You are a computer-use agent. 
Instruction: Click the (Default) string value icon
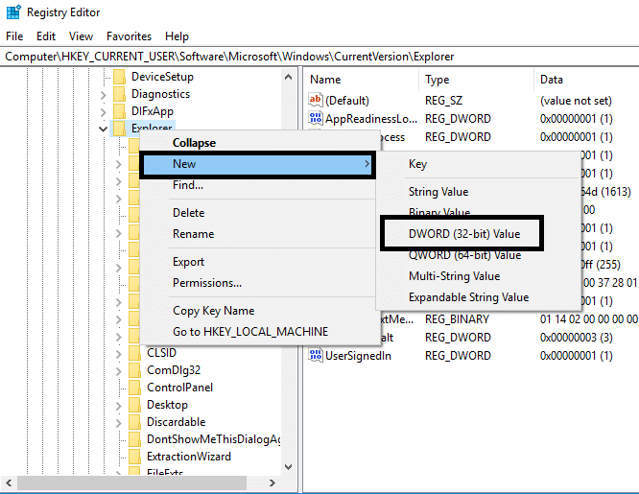(x=316, y=100)
